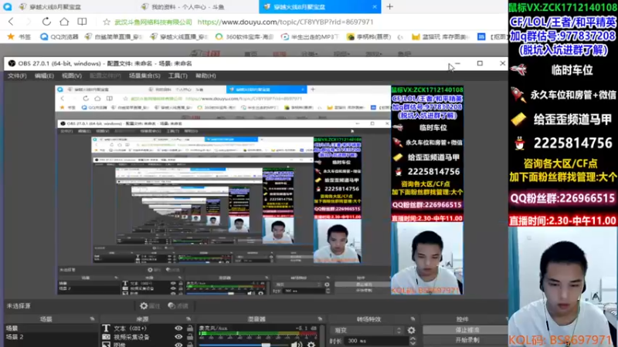Open OBS 视图(V) menu
Viewport: 618px width, 347px height.
72,76
